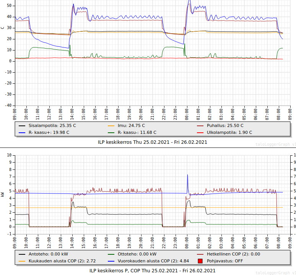Click the orange Imu legend line marker
296x275 pixels.
point(111,125)
